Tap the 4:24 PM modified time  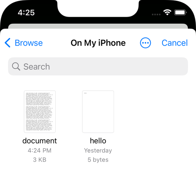click(x=39, y=150)
